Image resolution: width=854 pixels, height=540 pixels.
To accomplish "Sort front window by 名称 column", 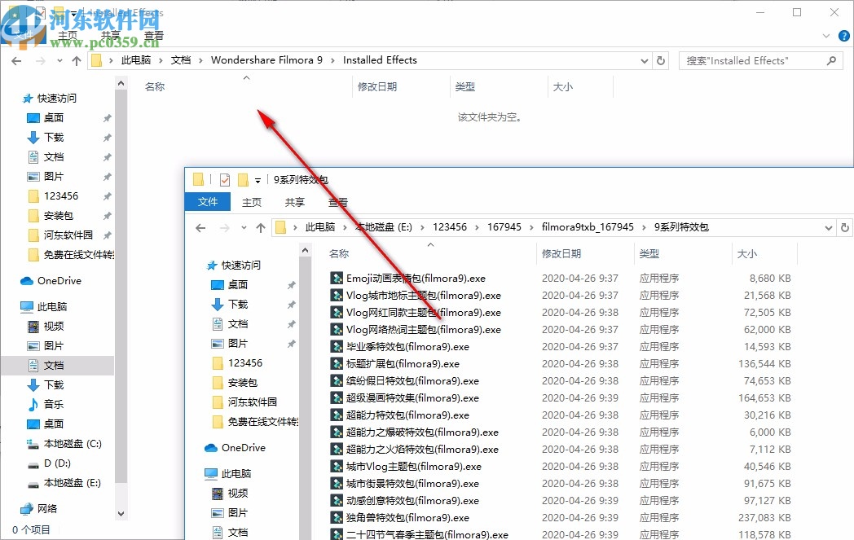I will click(339, 253).
